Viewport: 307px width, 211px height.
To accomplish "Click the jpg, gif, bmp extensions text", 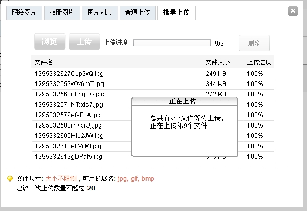I will pyautogui.click(x=136, y=179).
